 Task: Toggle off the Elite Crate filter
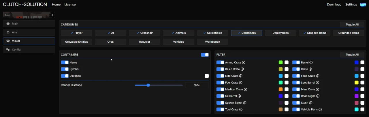point(220,76)
